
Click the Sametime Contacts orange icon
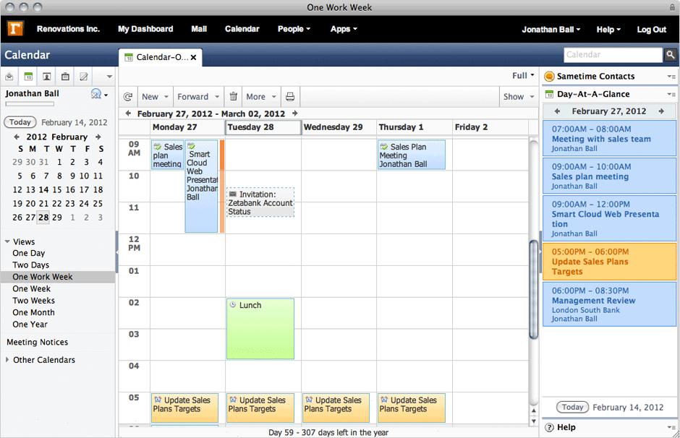(x=549, y=76)
